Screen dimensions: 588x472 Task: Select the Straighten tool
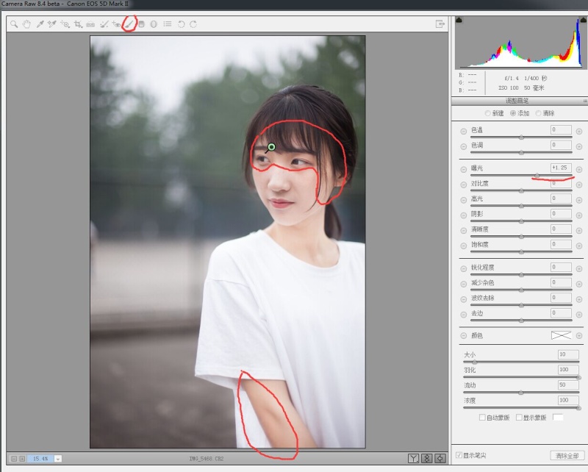[90, 24]
